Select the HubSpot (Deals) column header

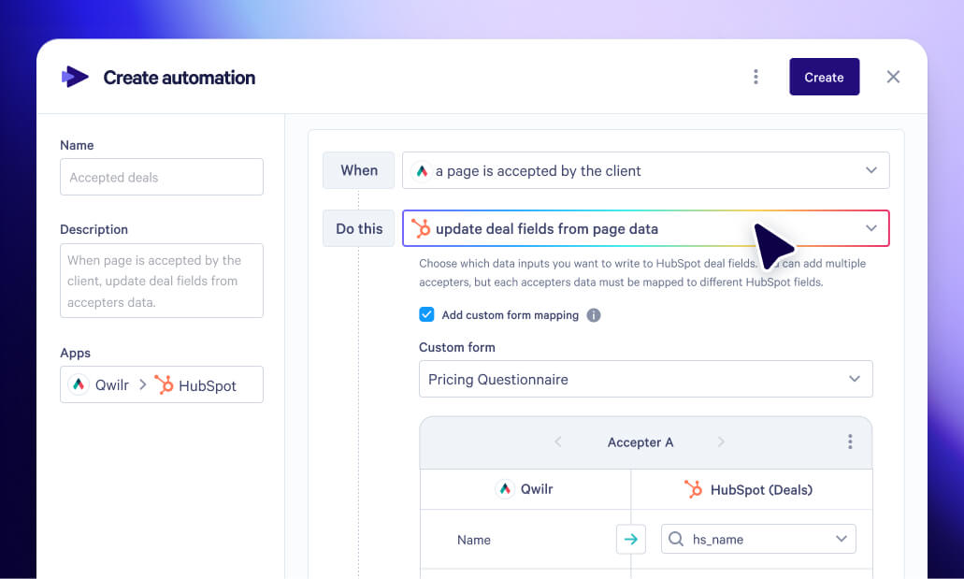point(749,490)
